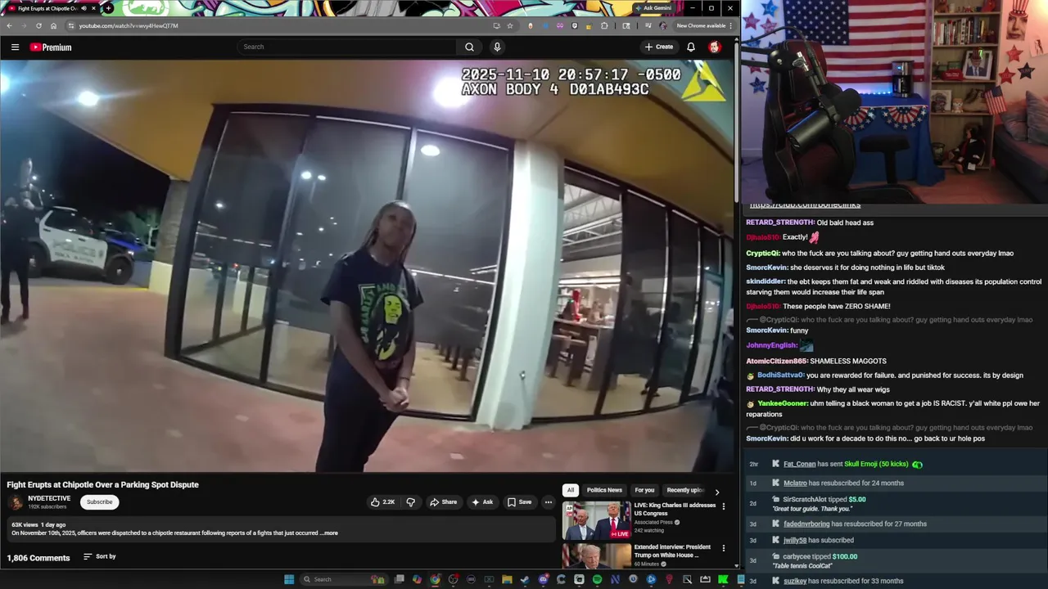Open the Create button menu

click(659, 47)
